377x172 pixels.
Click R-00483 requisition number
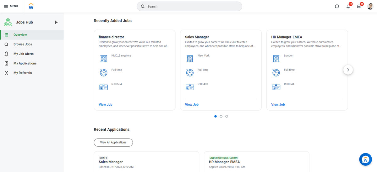[x=203, y=84]
